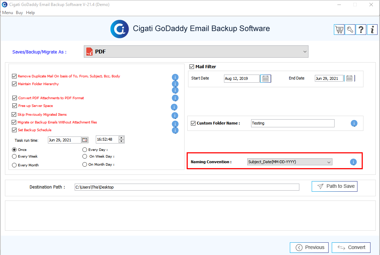Toggle Remove Duplicate Mail checkbox
The image size is (380, 255).
point(14,76)
